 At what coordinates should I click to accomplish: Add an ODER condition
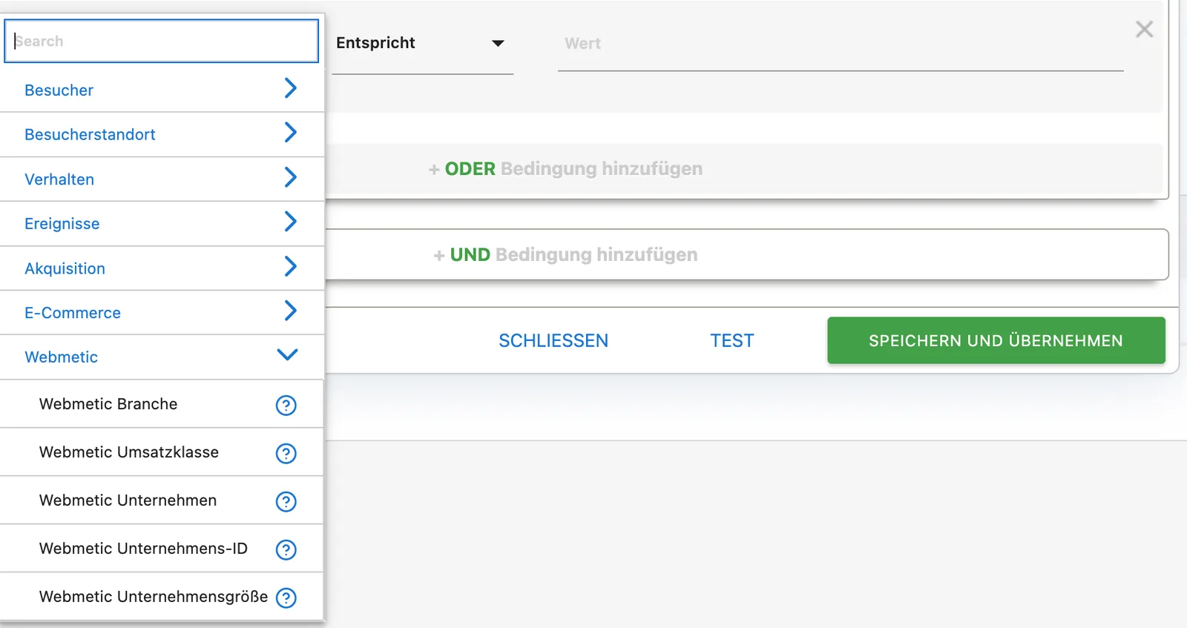coord(565,169)
